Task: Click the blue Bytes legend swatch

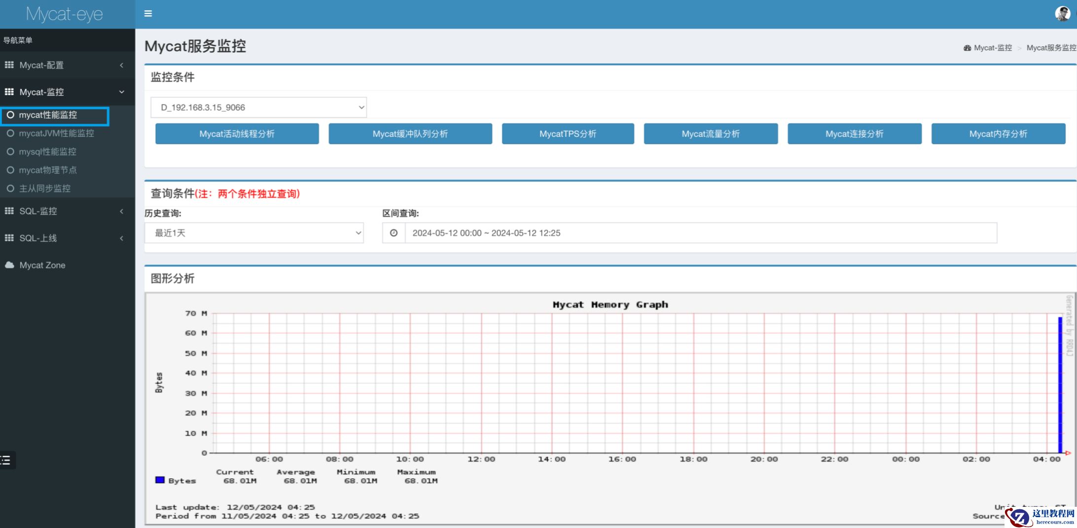Action: 160,480
